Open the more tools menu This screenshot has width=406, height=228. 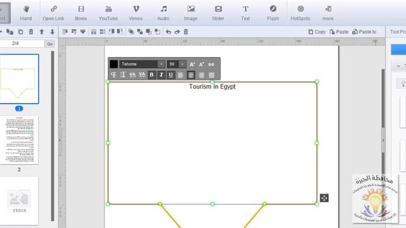[328, 13]
